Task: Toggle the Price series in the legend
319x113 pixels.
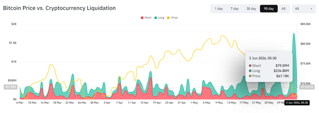Action: (173, 18)
